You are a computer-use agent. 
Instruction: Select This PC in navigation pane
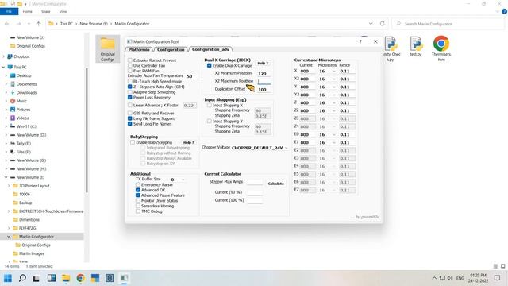pyautogui.click(x=20, y=67)
